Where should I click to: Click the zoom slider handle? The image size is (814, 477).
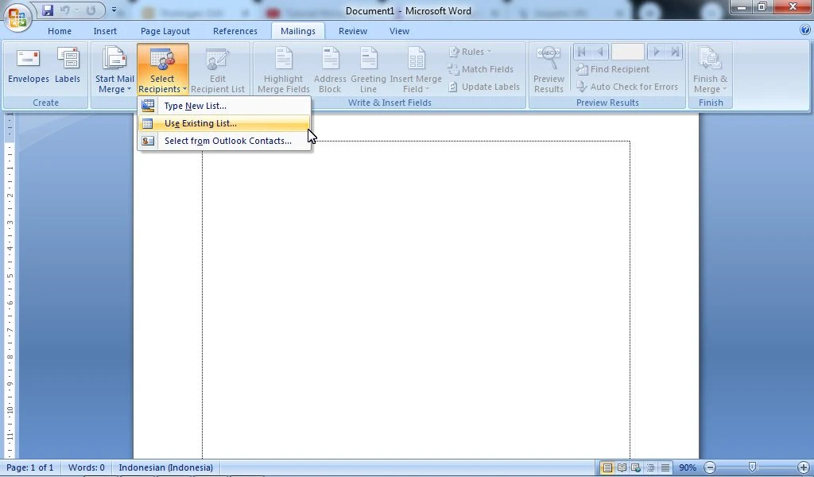point(752,467)
